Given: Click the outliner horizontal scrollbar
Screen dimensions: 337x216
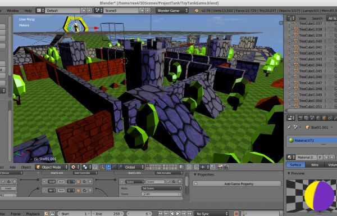Looking at the screenshot, I should coord(312,111).
